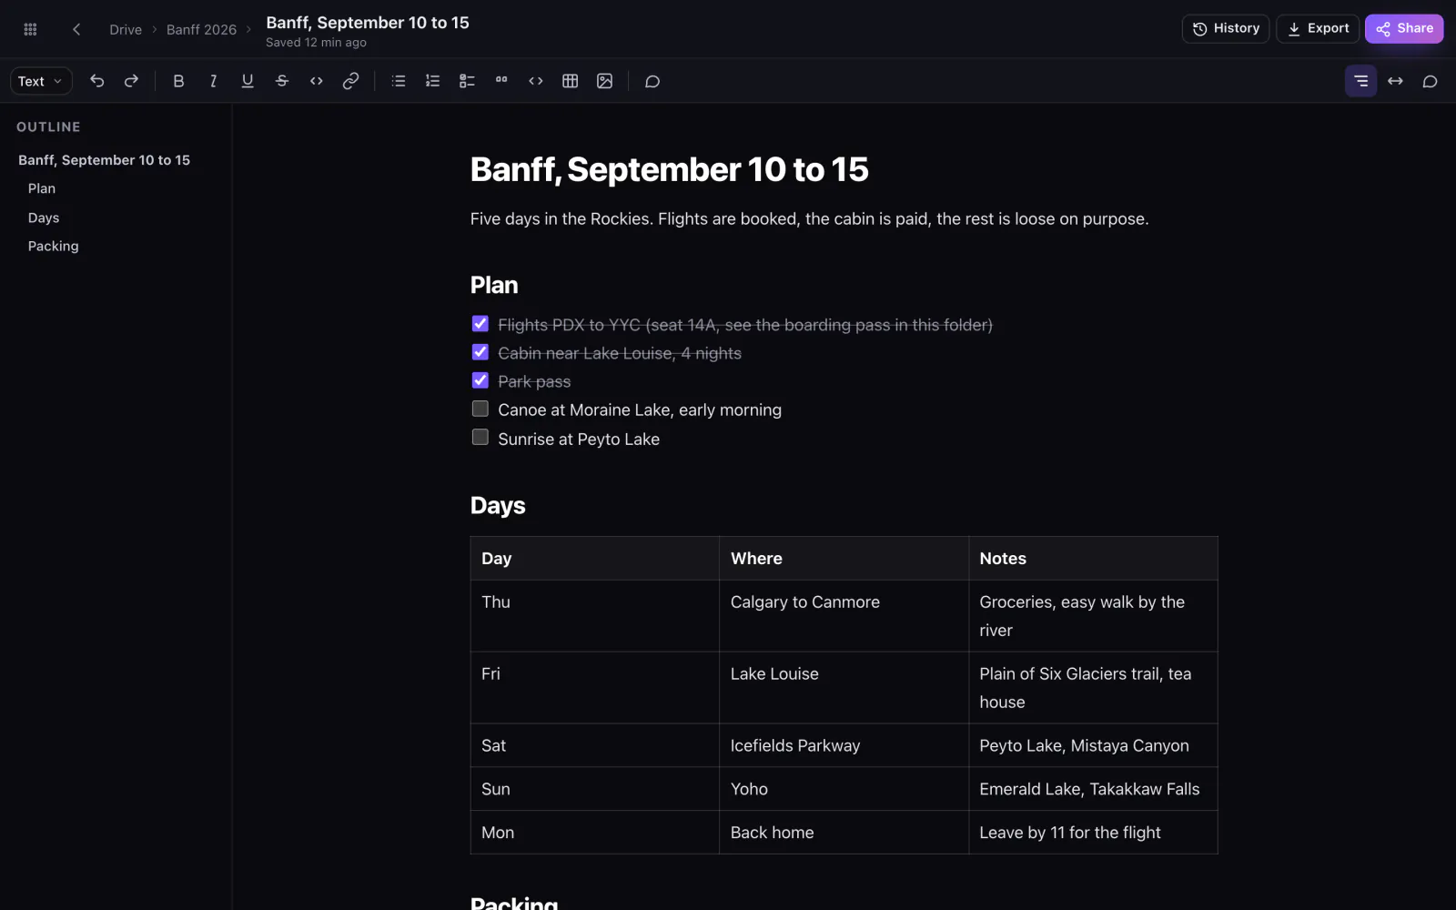The width and height of the screenshot is (1456, 910).
Task: Click the Emerald Lake, Takakkaw Falls cell
Action: tap(1093, 789)
